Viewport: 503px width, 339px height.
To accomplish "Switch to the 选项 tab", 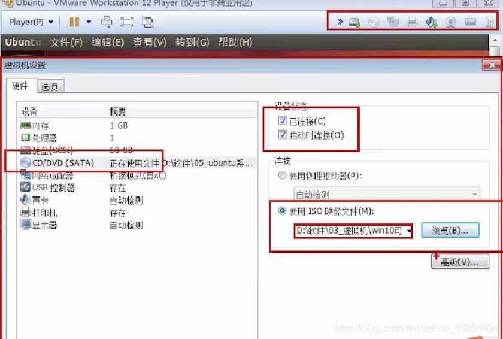I will pyautogui.click(x=50, y=87).
